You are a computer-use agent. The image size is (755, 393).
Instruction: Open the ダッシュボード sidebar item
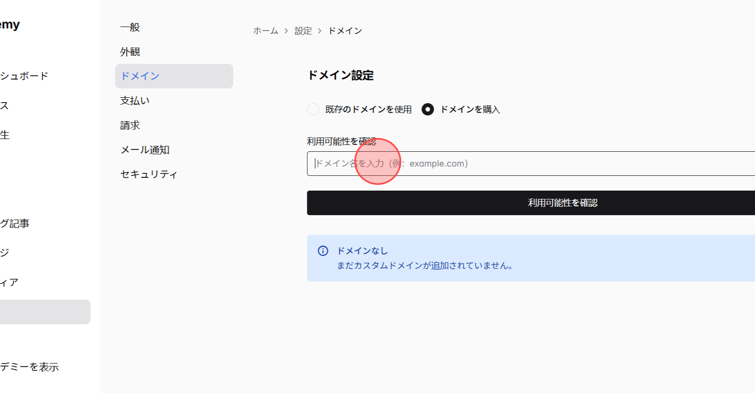pyautogui.click(x=25, y=76)
